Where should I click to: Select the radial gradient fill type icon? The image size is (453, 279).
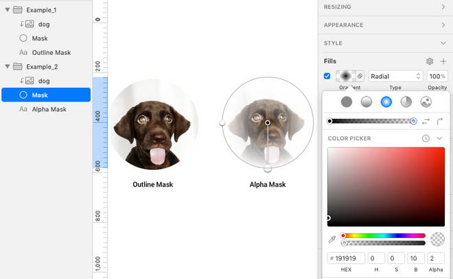386,102
